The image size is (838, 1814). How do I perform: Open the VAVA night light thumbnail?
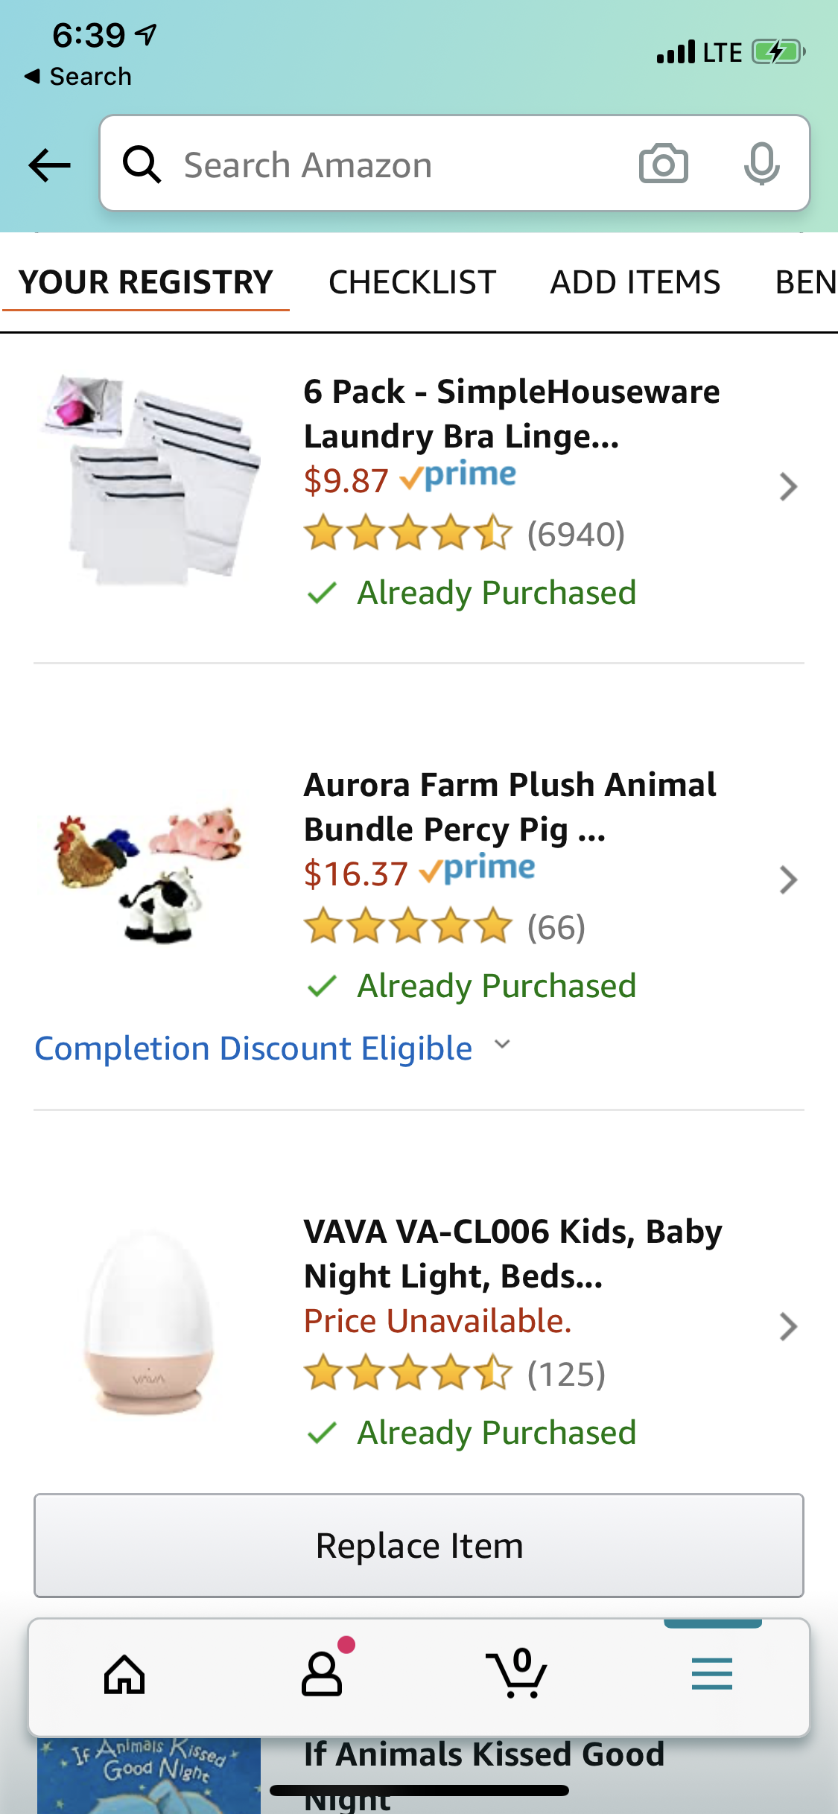pyautogui.click(x=149, y=1322)
